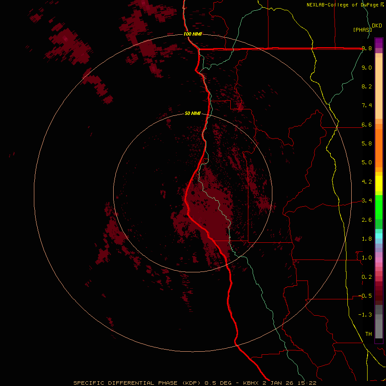The image size is (386, 386).
Task: Click the 50 NMI range ring label
Action: pyautogui.click(x=193, y=113)
